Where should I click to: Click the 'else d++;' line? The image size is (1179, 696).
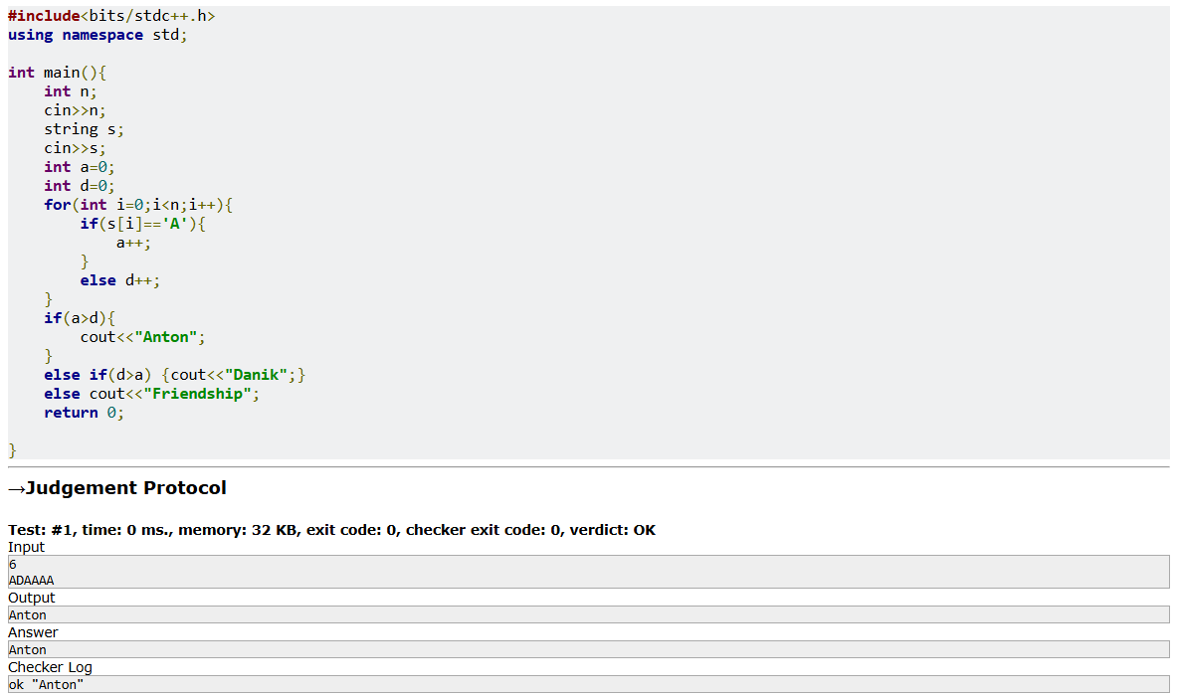pos(119,280)
